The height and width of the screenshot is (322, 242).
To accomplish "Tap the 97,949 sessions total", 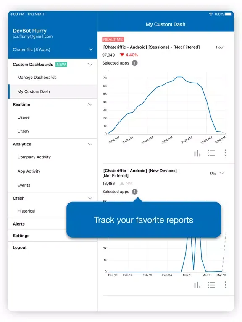I will coord(108,55).
